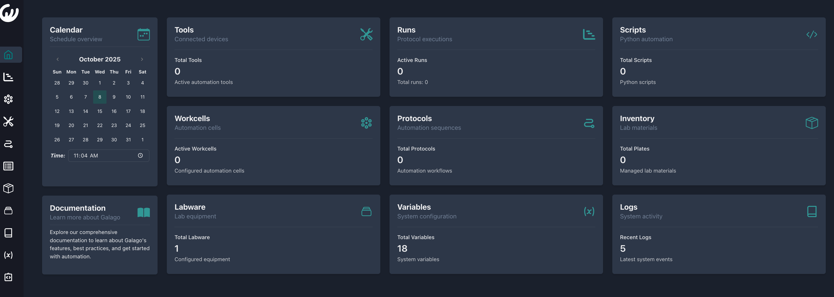Open Workcells from sidebar icon
Image resolution: width=834 pixels, height=297 pixels.
coord(8,99)
